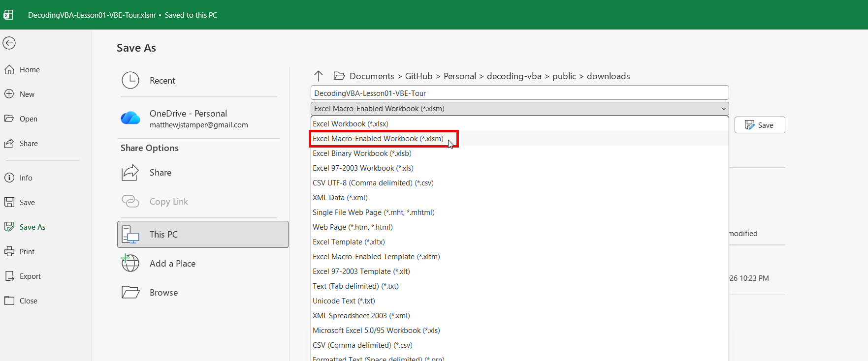Collapse the file type dropdown combo box
This screenshot has width=868, height=361.
point(519,109)
